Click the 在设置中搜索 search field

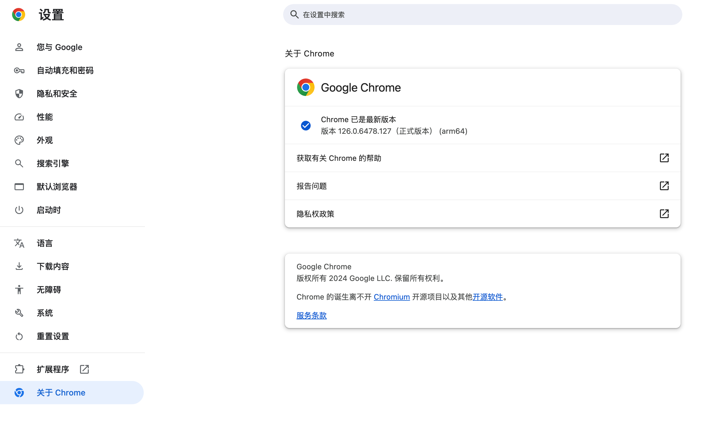point(482,15)
